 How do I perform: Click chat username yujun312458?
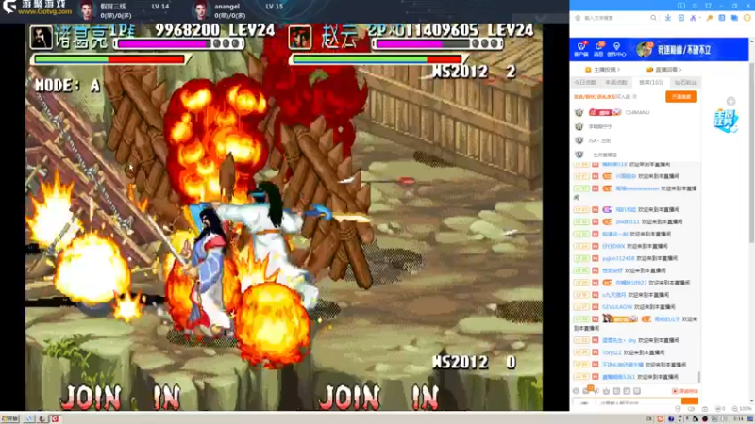pos(618,258)
